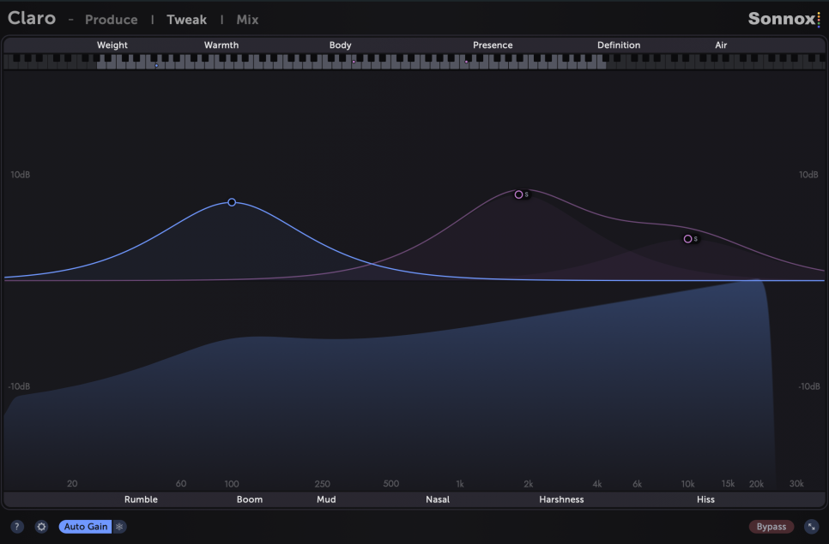Toggle the Auto Gain freeze snowflake icon
Screen dimensions: 829x544
(x=119, y=526)
